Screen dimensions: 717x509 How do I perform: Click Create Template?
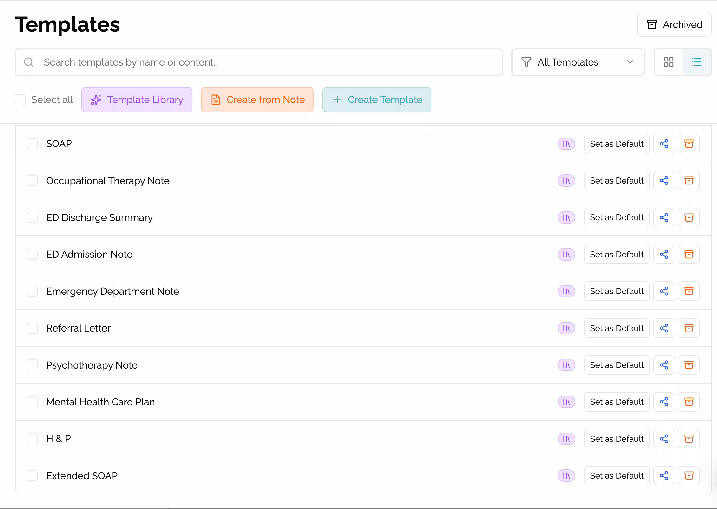click(377, 100)
